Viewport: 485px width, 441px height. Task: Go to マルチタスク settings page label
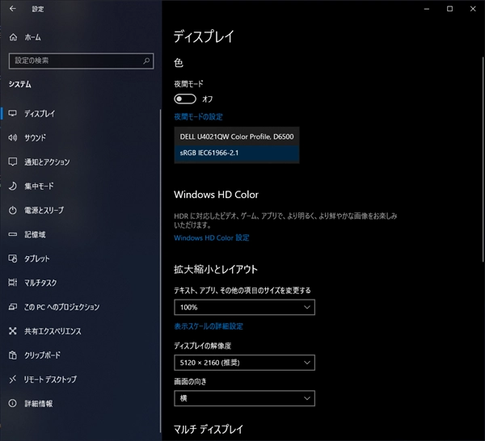40,283
